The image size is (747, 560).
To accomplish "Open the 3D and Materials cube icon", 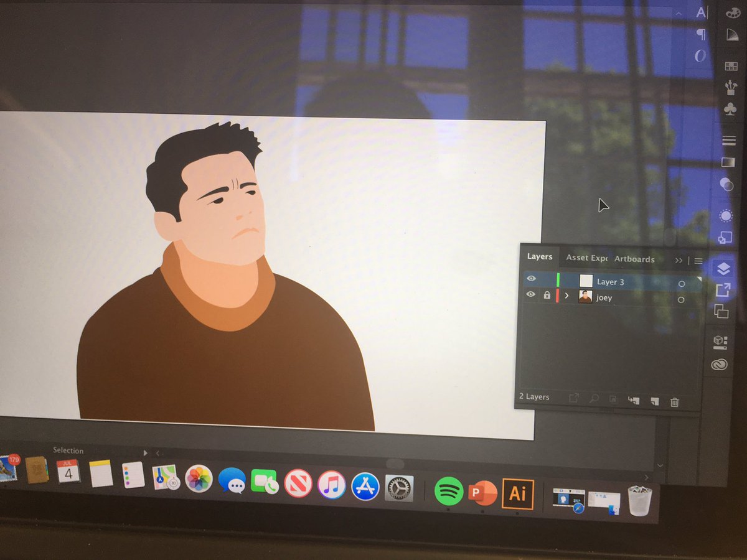I will pos(720,343).
